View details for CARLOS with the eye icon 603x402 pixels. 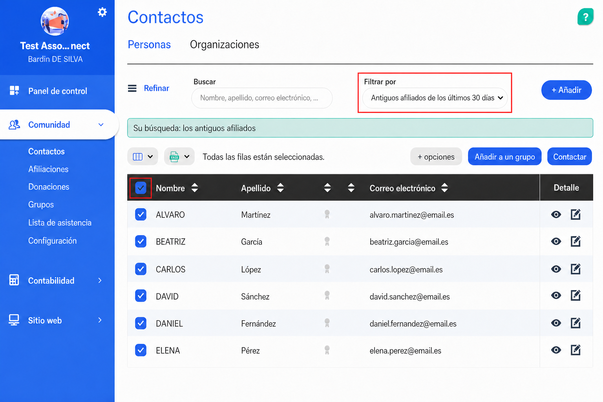point(556,269)
